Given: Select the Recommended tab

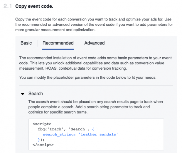Looking at the screenshot, I should (x=58, y=43).
